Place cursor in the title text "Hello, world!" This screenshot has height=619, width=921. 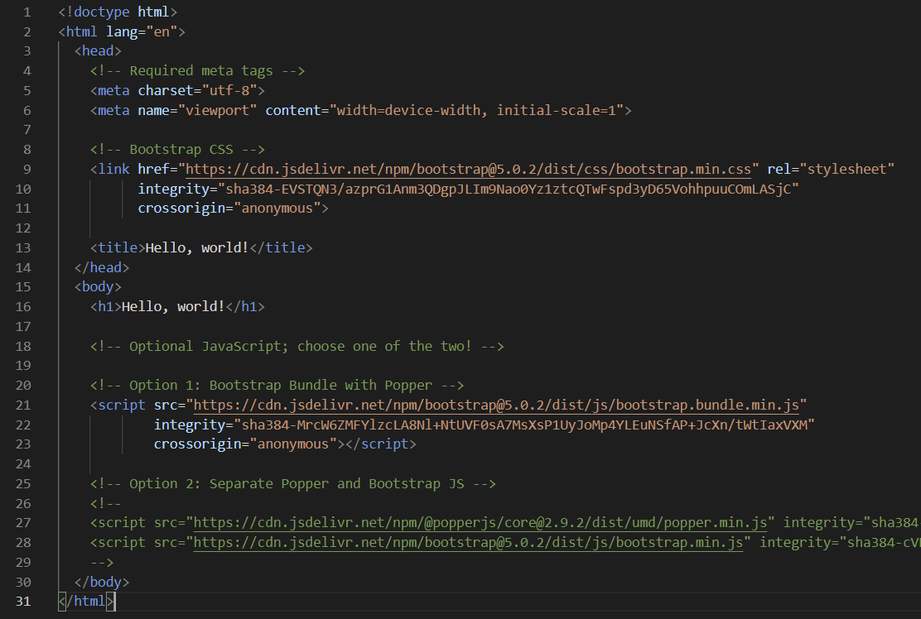coord(197,248)
